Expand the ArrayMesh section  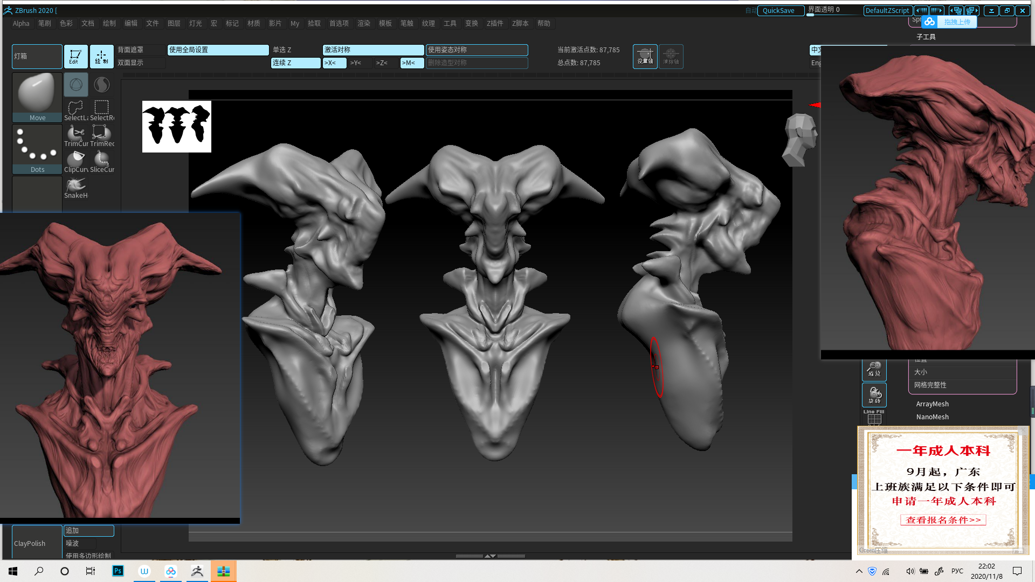point(932,404)
